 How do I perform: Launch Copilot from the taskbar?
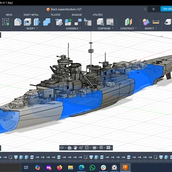(37, 167)
